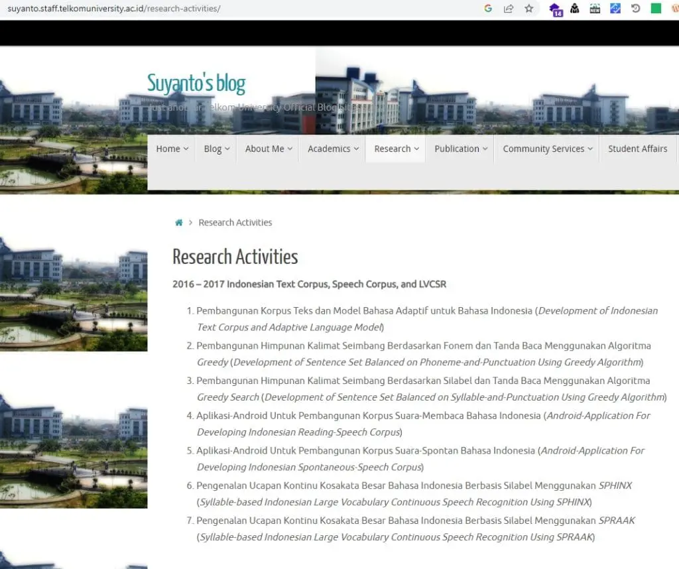Open Community Services menu
679x569 pixels.
(x=547, y=149)
